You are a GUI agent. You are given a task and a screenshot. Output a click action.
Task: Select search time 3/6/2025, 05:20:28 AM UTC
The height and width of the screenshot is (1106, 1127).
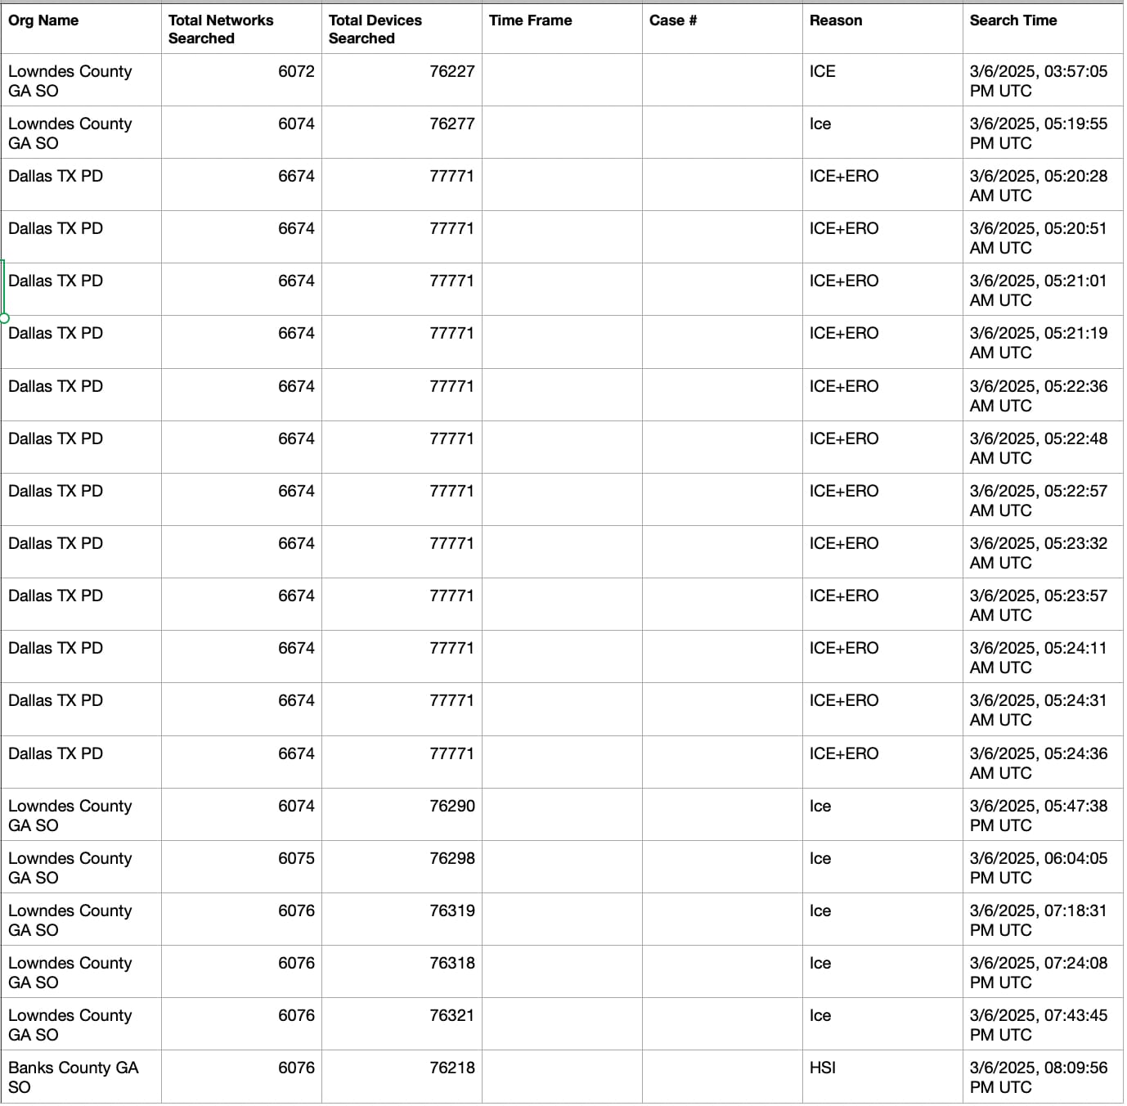(x=1043, y=185)
